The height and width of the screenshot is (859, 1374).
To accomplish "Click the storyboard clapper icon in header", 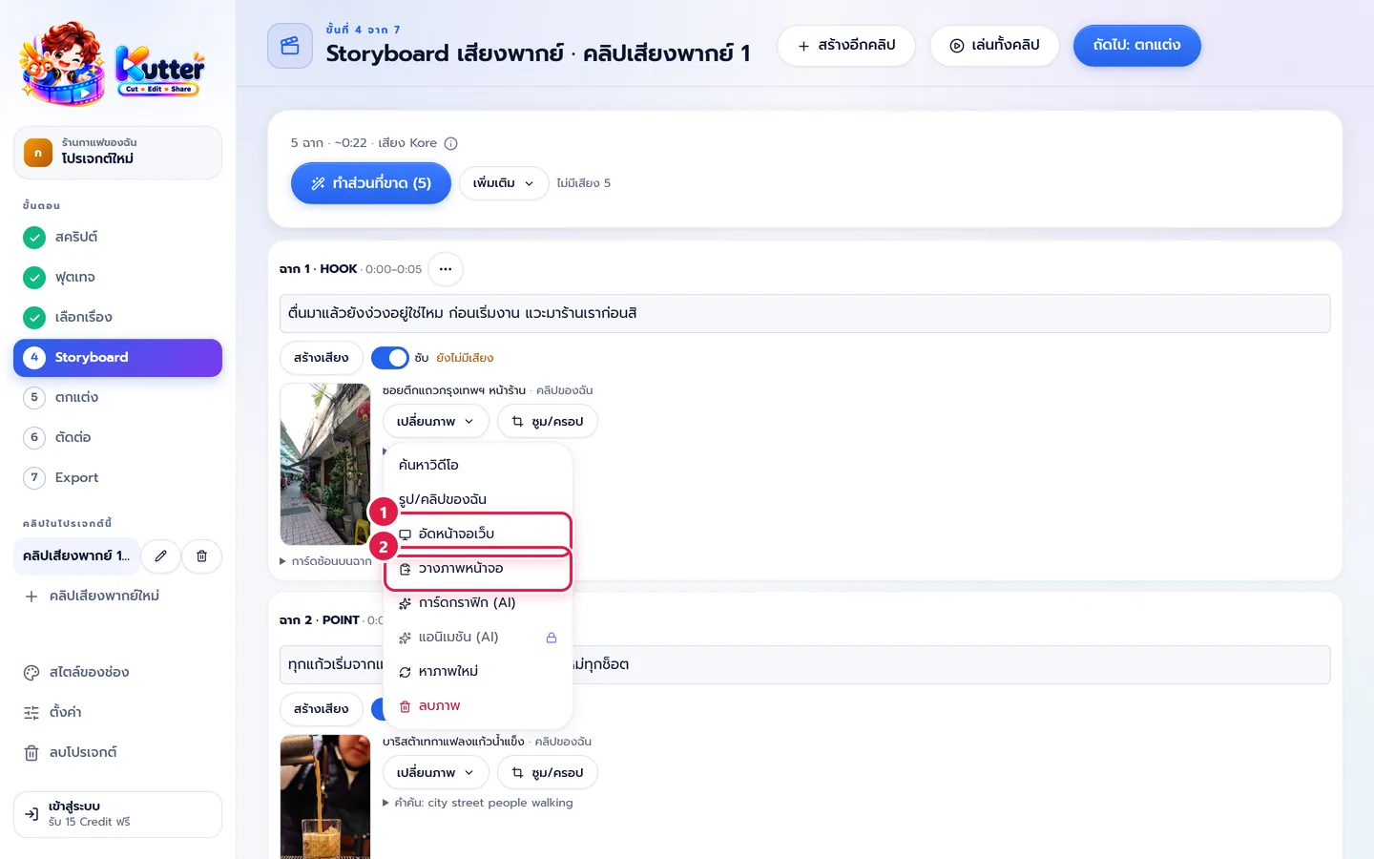I will 290,46.
